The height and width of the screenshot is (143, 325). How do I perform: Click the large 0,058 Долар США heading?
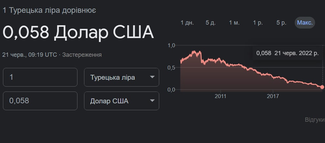point(78,32)
